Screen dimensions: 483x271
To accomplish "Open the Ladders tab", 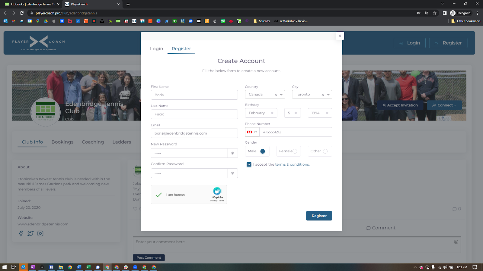I will point(122,142).
